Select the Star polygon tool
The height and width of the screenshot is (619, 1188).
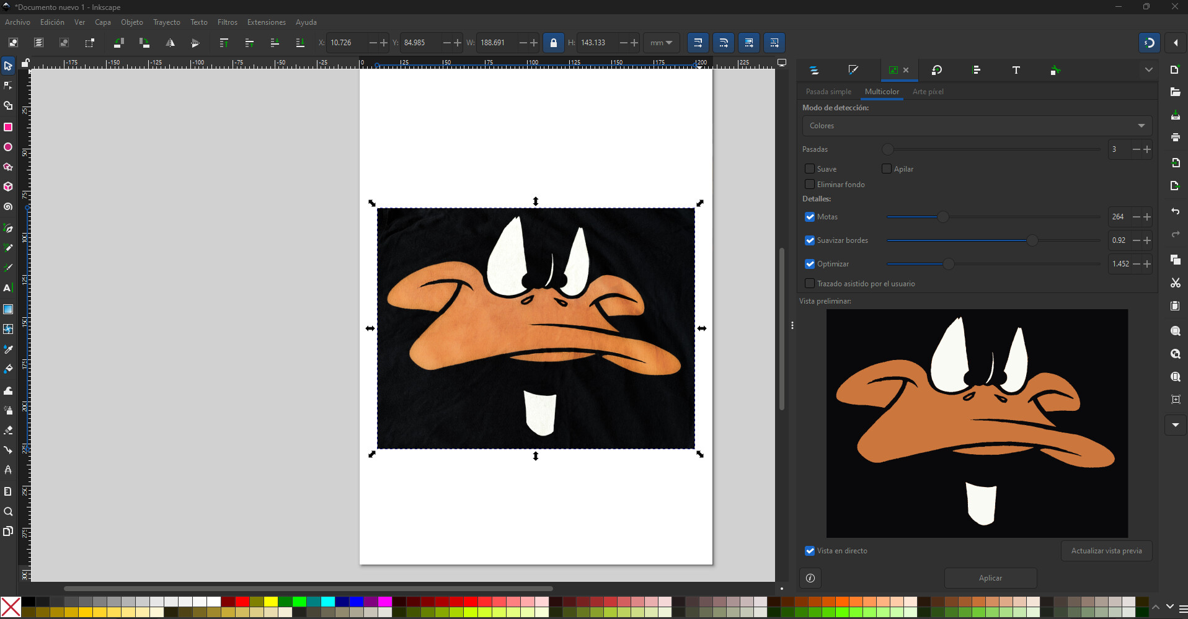click(x=8, y=167)
